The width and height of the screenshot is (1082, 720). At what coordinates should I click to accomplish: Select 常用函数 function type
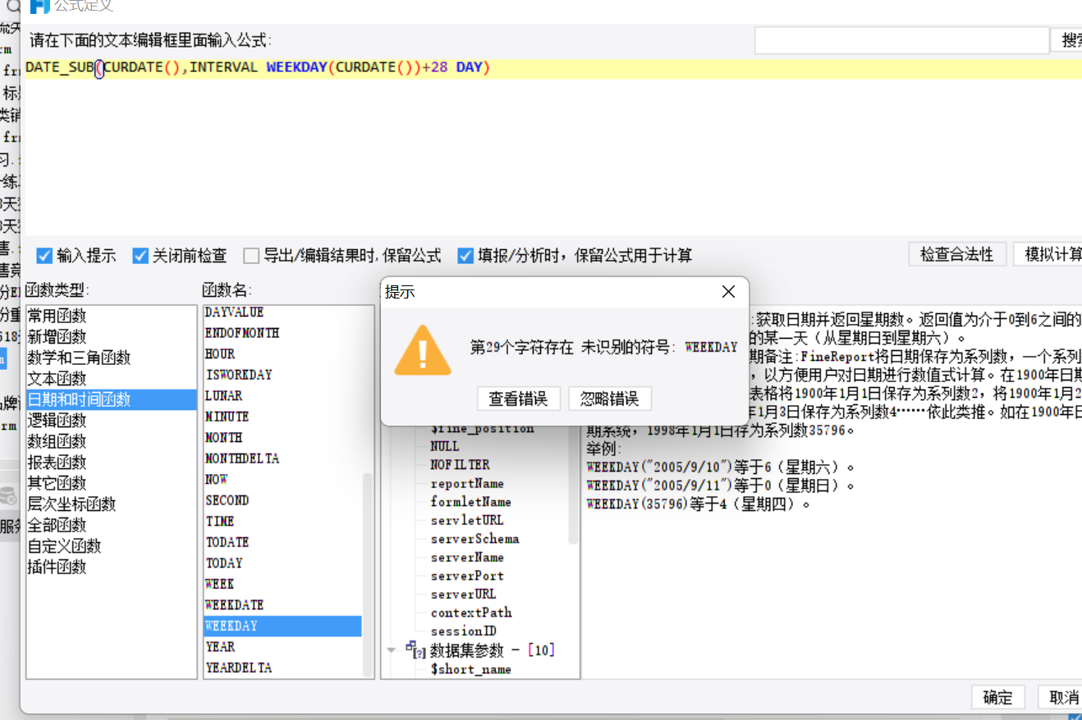57,316
